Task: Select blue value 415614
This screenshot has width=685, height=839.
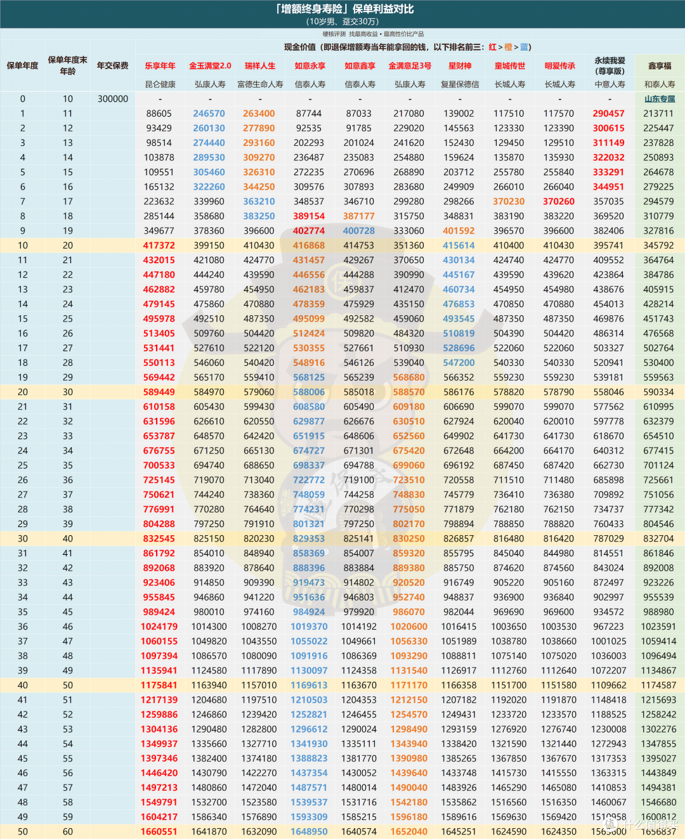Action: tap(459, 245)
